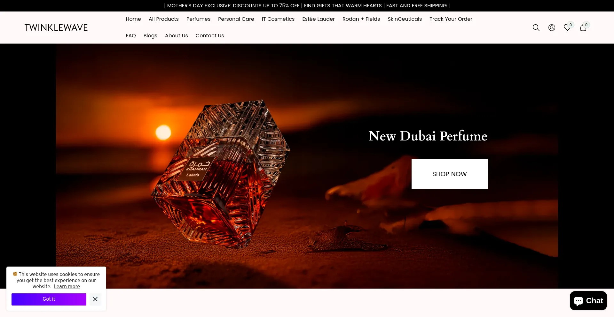Screen dimensions: 614x317
Task: Click the account profile icon
Action: 552,28
